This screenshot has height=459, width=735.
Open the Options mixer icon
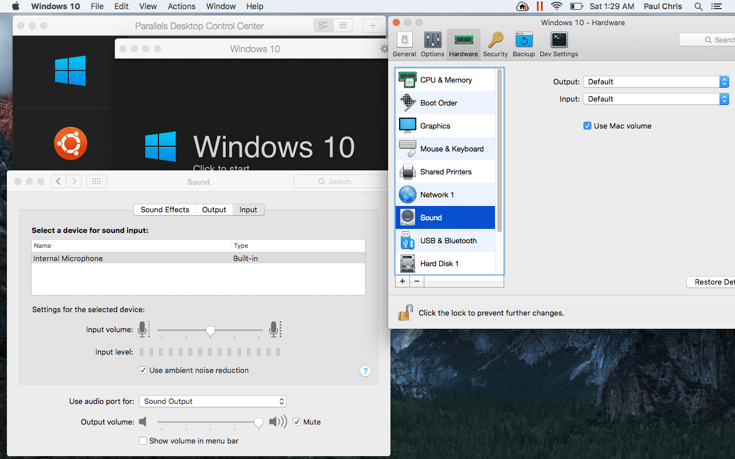(432, 44)
